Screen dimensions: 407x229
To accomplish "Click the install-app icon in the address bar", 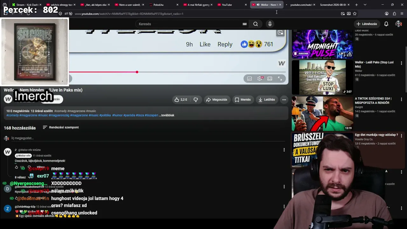I will 348,14.
